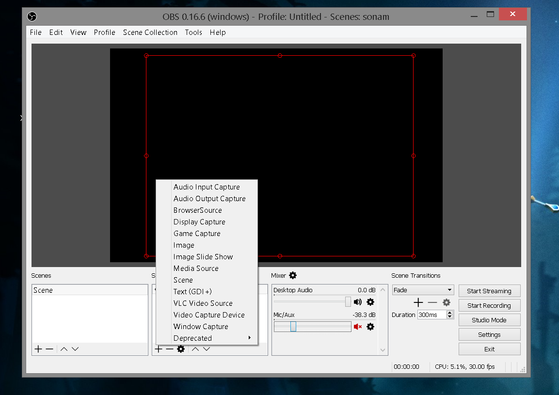
Task: Remove scene with minus icon
Action: pyautogui.click(x=49, y=349)
